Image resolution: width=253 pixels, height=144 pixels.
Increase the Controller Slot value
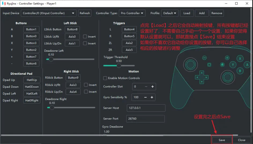tap(152, 86)
